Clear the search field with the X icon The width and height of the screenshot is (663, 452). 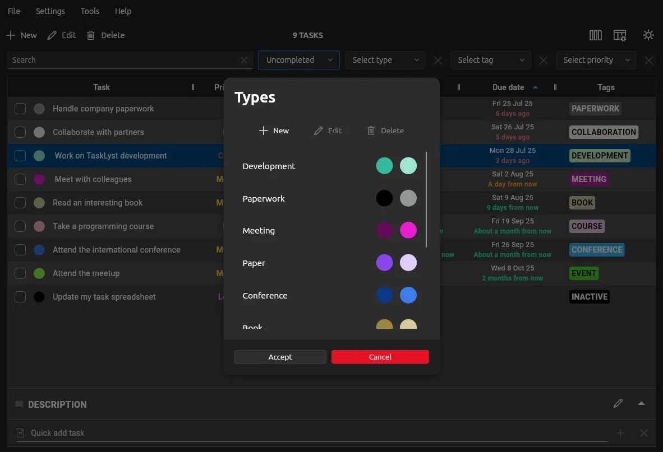click(x=244, y=60)
